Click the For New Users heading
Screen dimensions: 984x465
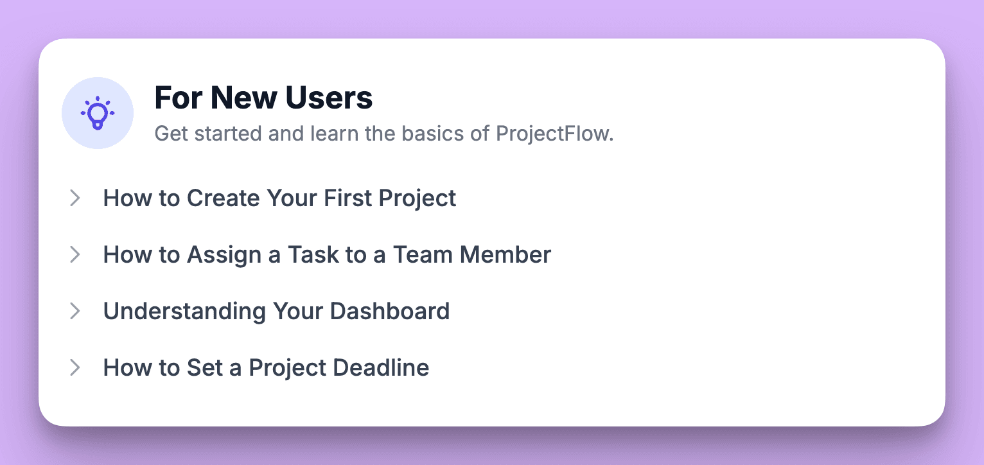(x=263, y=98)
